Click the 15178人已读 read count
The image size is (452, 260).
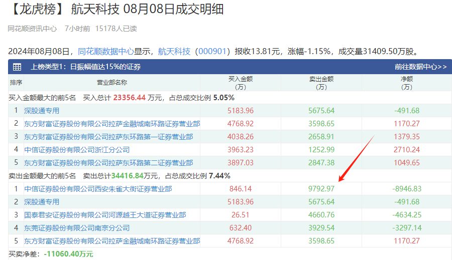click(x=116, y=29)
